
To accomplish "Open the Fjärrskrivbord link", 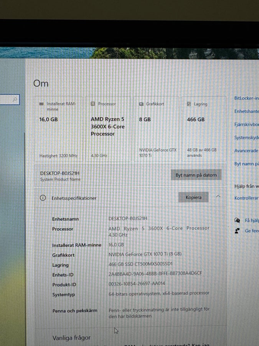I will click(x=246, y=125).
